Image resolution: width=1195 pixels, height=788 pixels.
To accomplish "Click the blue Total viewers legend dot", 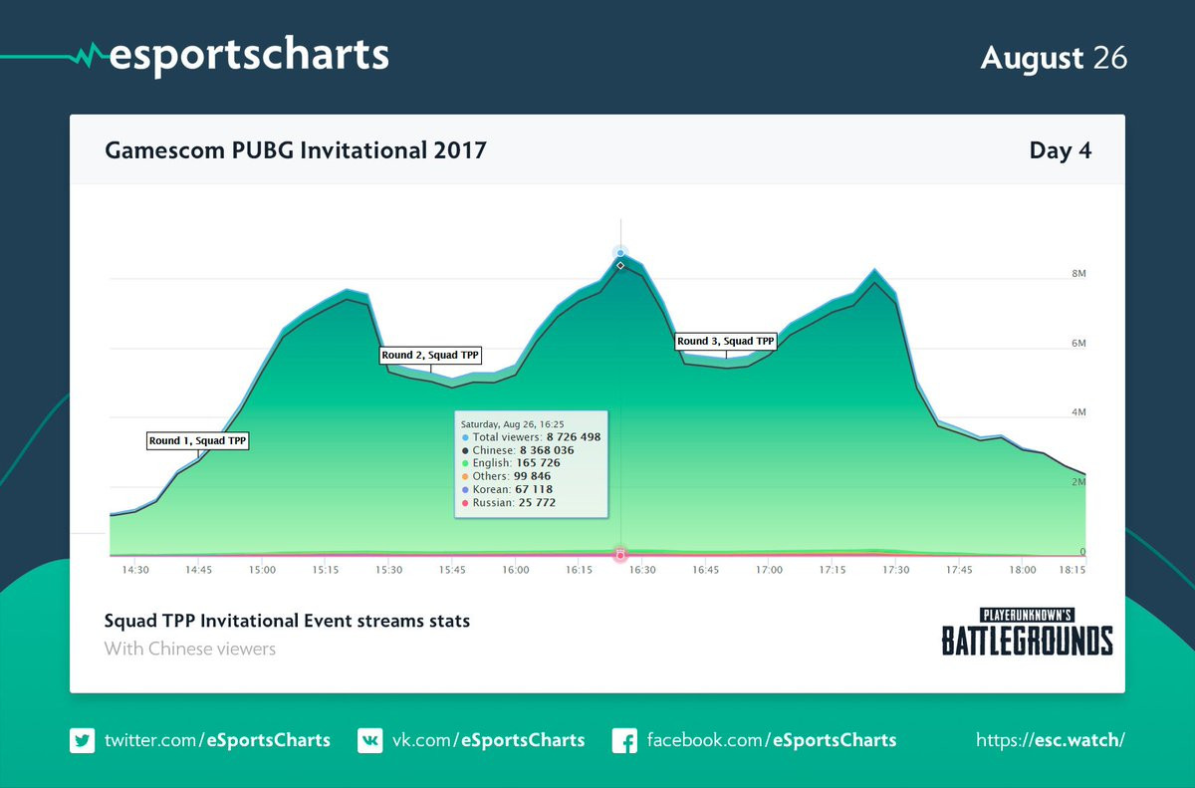I will pos(465,437).
